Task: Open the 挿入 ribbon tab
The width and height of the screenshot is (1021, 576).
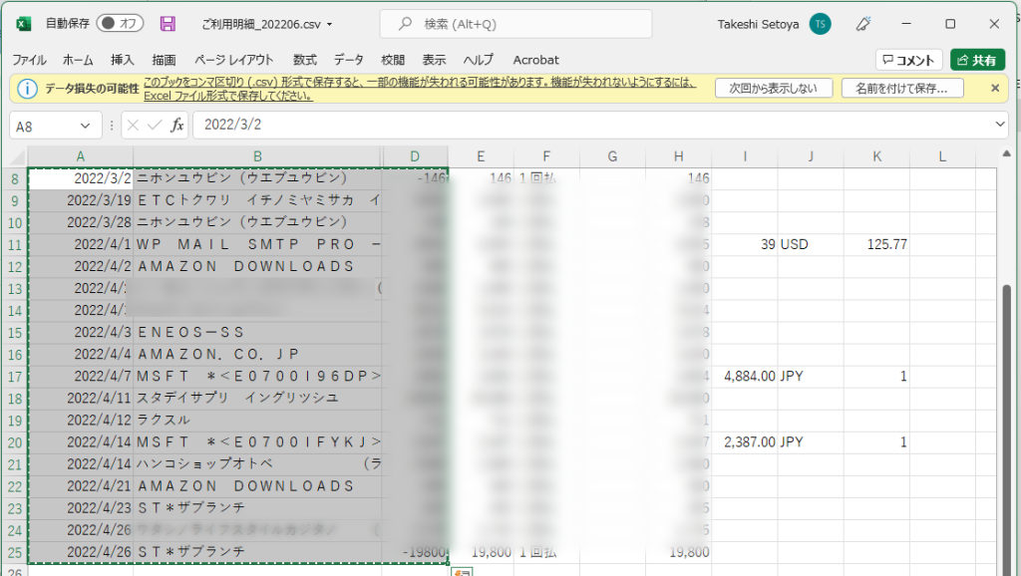Action: pyautogui.click(x=123, y=60)
